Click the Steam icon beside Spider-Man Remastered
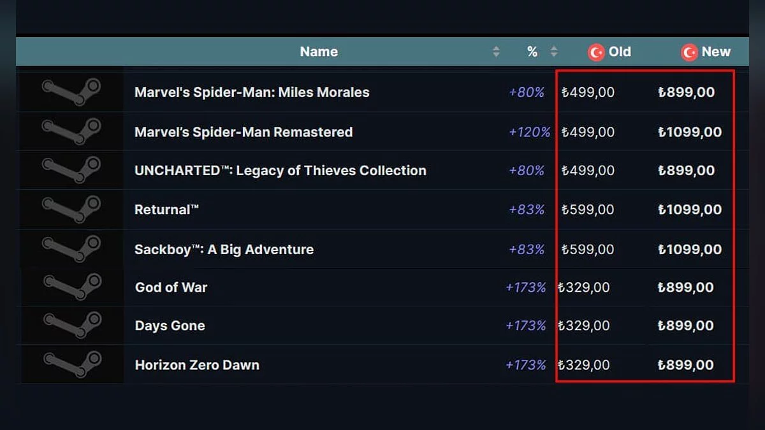 tap(71, 131)
